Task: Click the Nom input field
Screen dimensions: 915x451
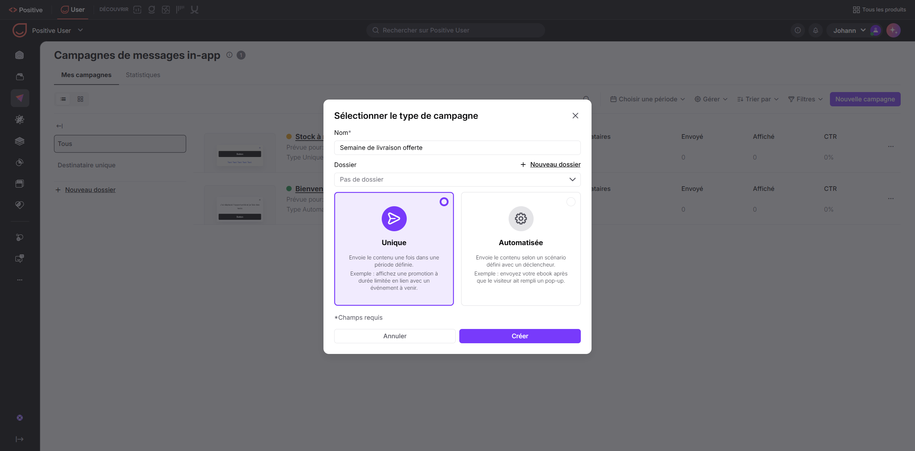Action: coord(457,148)
